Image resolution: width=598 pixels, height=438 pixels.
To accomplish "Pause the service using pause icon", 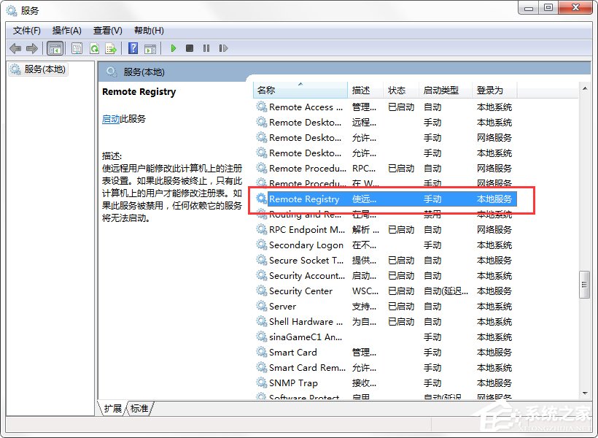I will (207, 48).
